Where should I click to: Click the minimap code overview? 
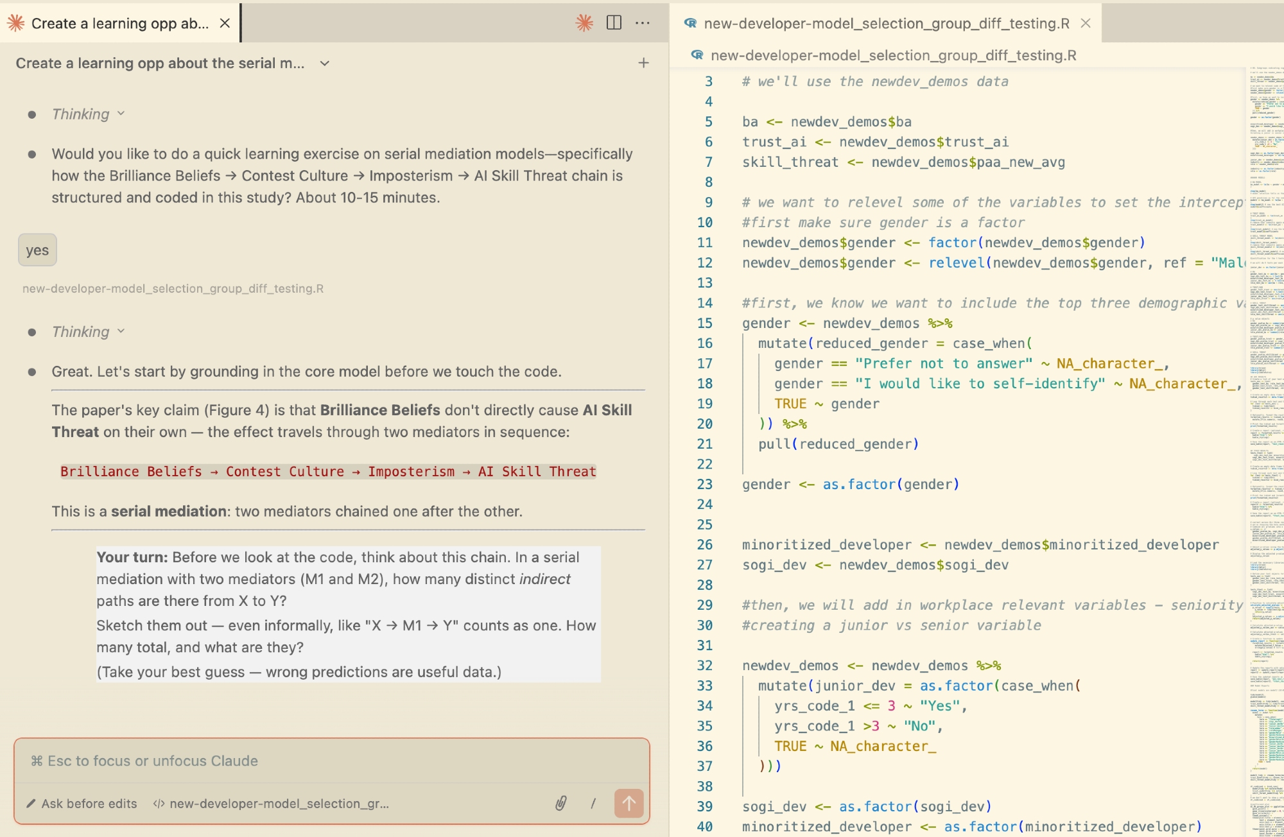[1265, 385]
